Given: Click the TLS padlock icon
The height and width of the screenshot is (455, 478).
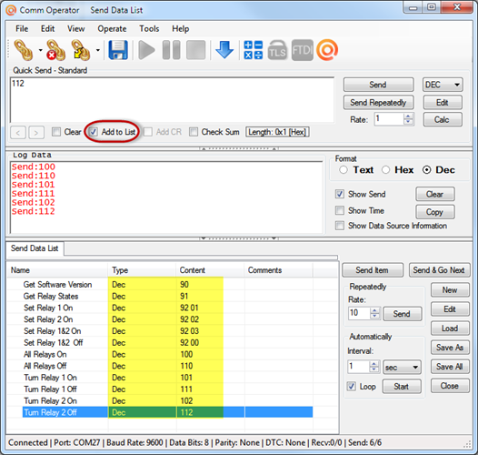Looking at the screenshot, I should (277, 50).
